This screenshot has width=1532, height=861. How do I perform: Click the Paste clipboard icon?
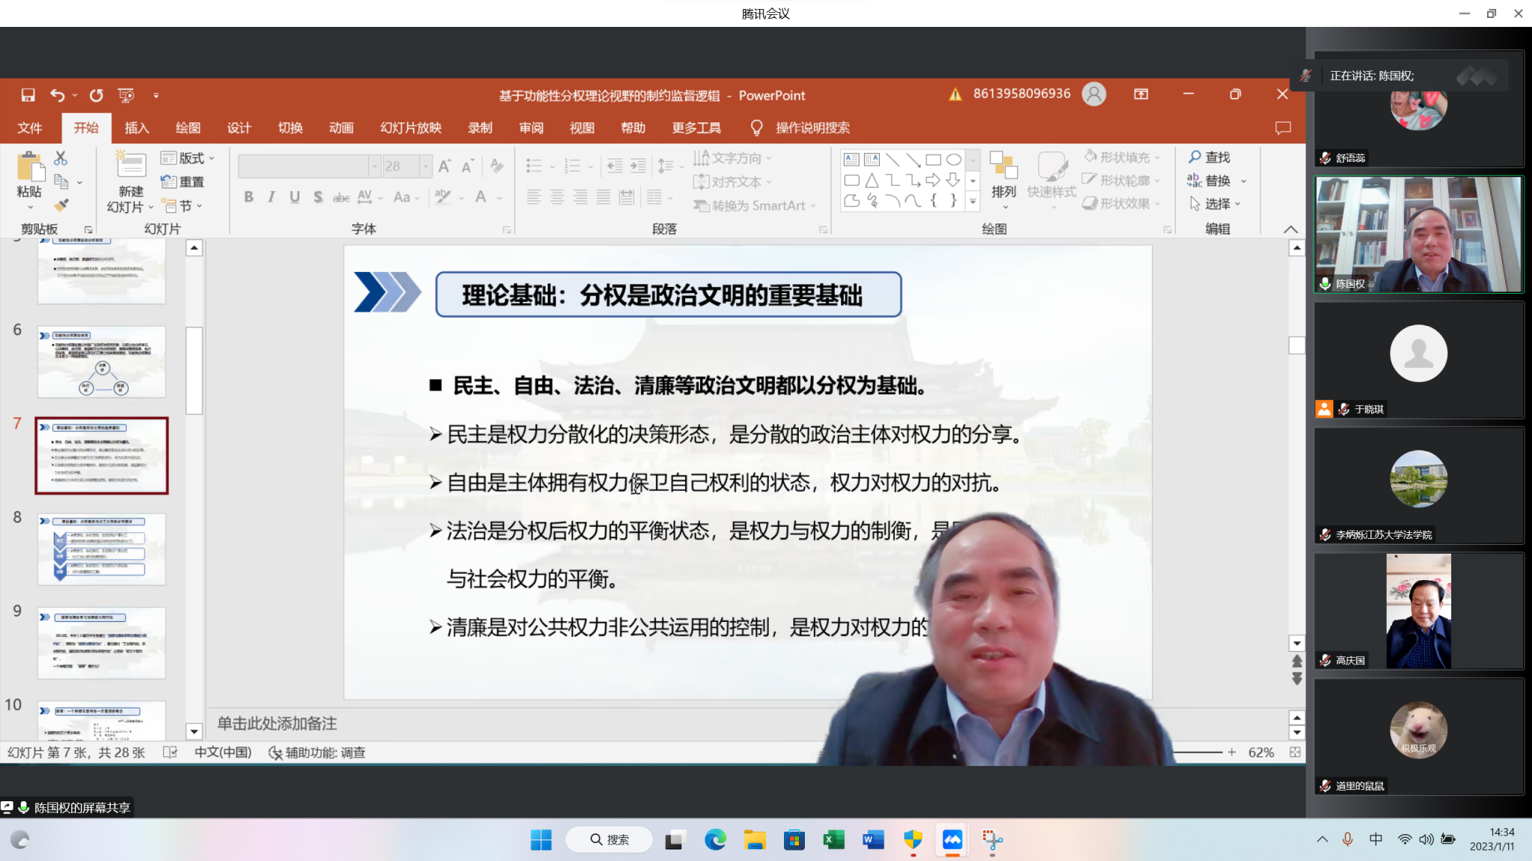coord(29,167)
